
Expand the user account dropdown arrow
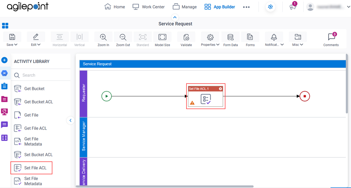click(x=349, y=7)
